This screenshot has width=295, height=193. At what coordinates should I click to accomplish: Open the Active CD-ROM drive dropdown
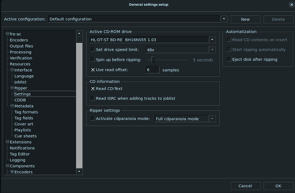(x=212, y=39)
